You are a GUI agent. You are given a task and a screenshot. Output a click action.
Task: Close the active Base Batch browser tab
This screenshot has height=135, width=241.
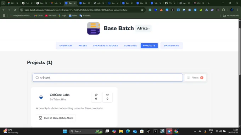[75, 3]
